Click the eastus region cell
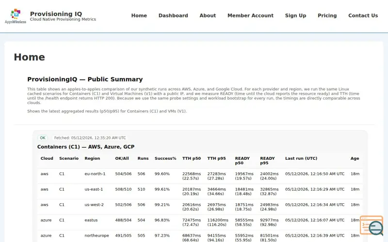This screenshot has height=242, width=388. (91, 220)
